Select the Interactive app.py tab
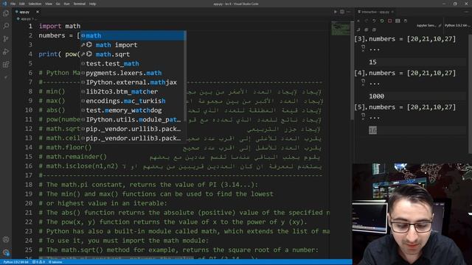 [375, 12]
